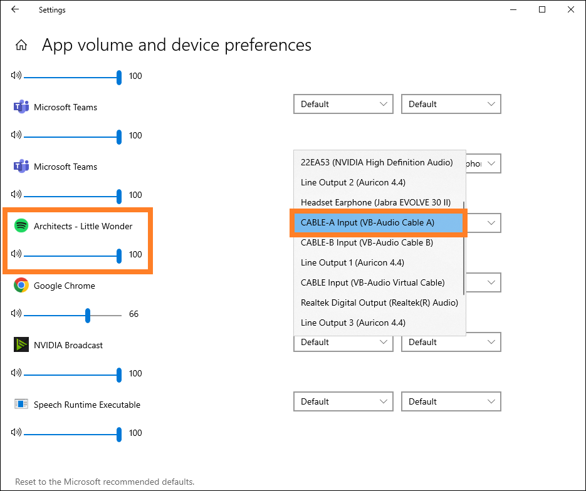Click the 'Google Chrome' app label
The height and width of the screenshot is (491, 586).
click(65, 286)
